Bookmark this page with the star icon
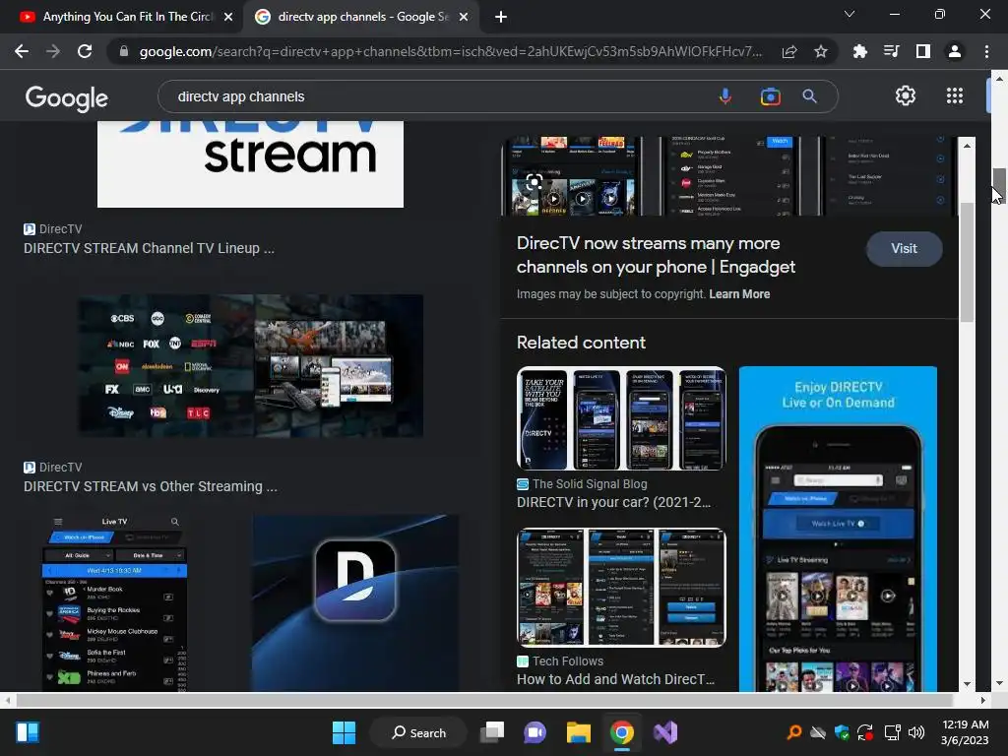 [x=821, y=51]
